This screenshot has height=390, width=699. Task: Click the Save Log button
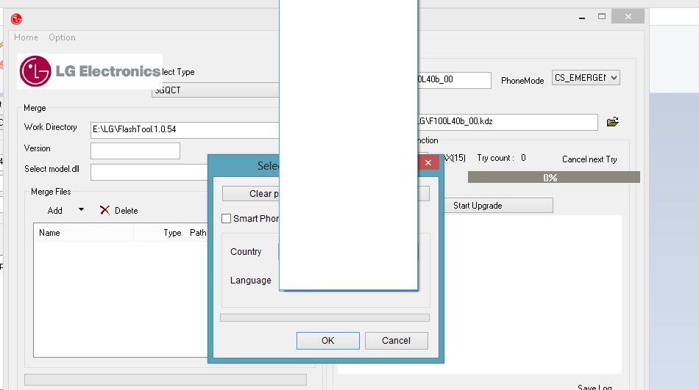point(595,386)
